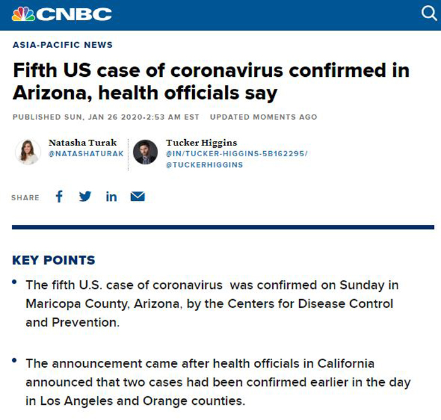Click the Key Points heading
The height and width of the screenshot is (420, 441).
(54, 260)
